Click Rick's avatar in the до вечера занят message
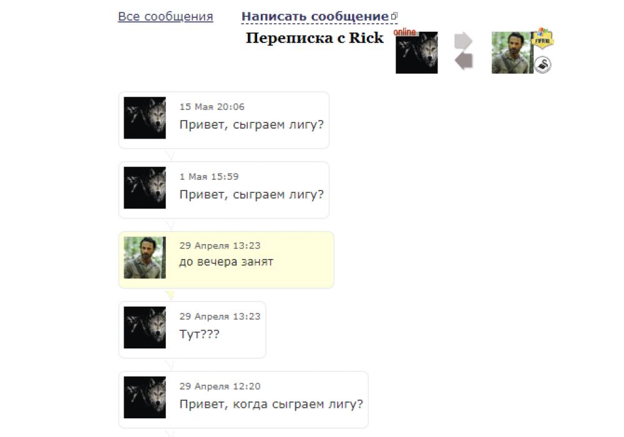The height and width of the screenshot is (437, 624). click(145, 257)
